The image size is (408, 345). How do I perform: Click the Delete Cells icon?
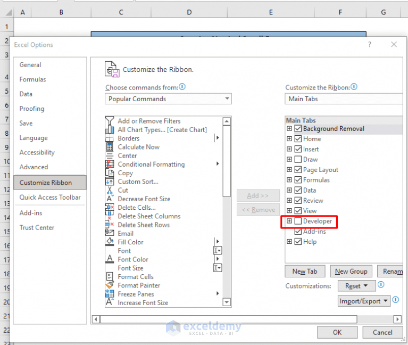pos(110,208)
